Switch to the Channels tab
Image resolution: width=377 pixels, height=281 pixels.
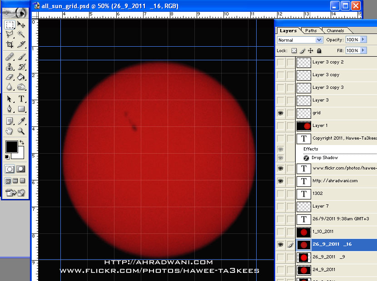[x=335, y=31]
